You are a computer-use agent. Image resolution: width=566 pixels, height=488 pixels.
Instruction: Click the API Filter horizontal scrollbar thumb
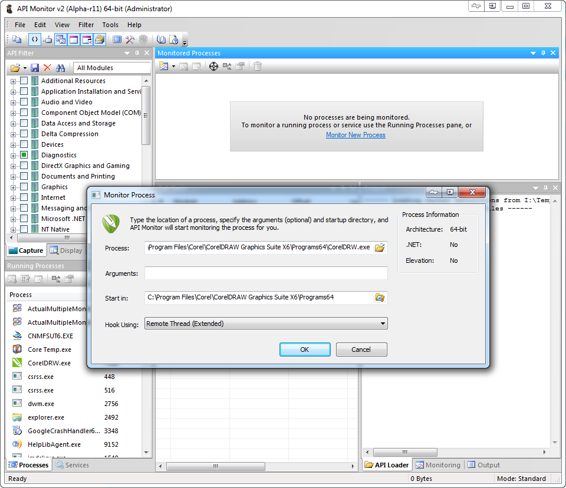(x=67, y=238)
